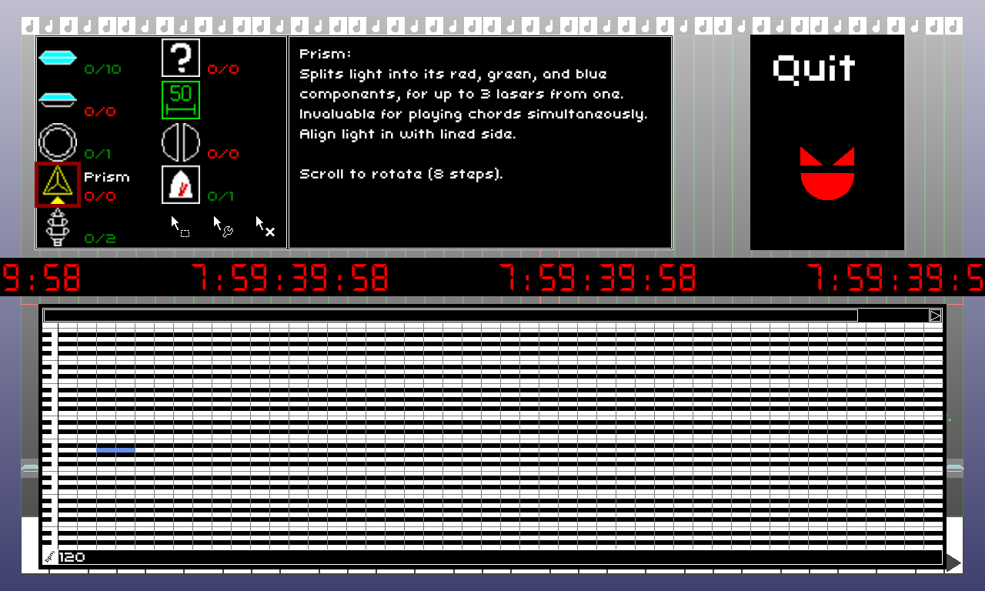Click the blue note in piano roll
The width and height of the screenshot is (985, 591).
115,449
